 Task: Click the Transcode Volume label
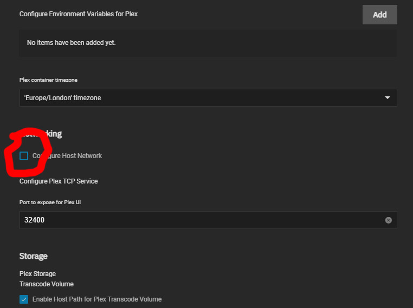coord(47,284)
